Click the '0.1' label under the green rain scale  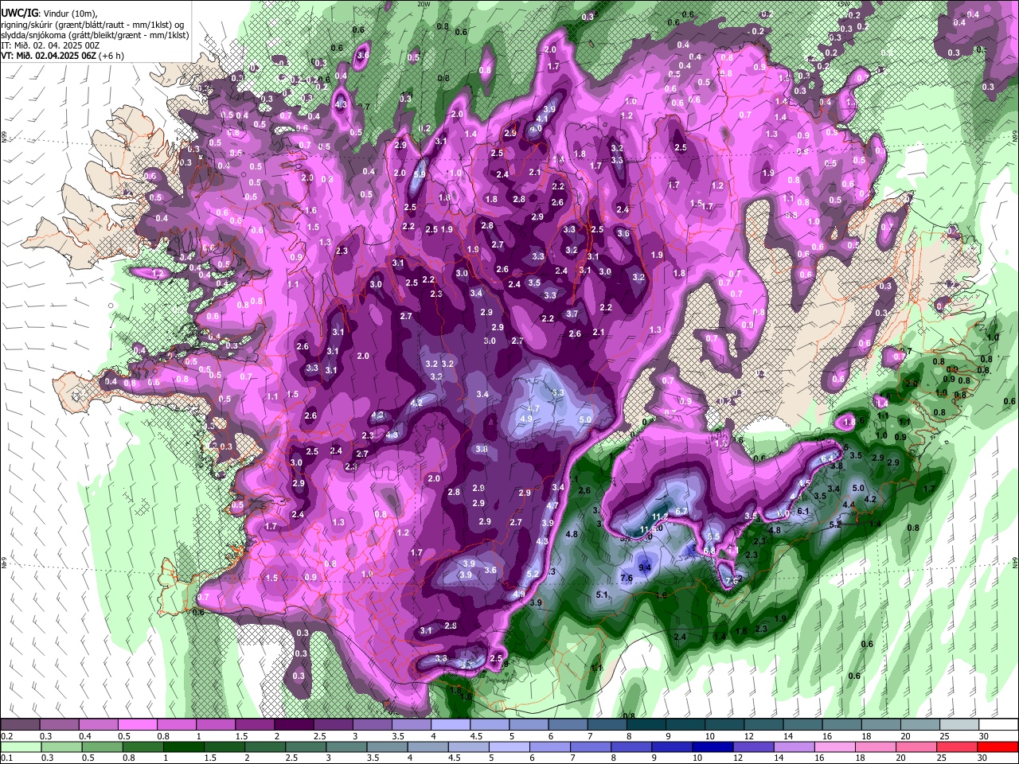[x=7, y=758]
